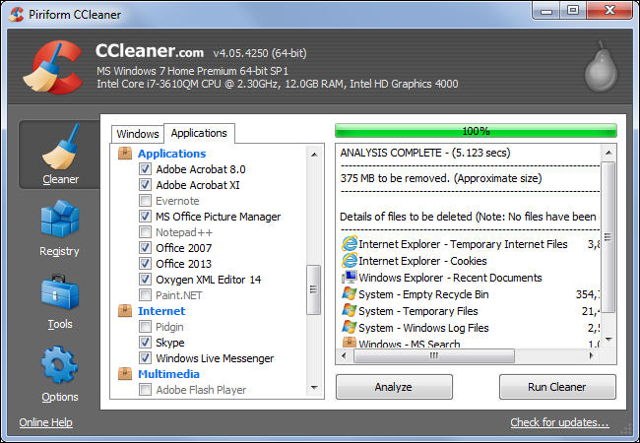Click the Internet Explorer Cookies icon
640x443 pixels.
coord(350,261)
